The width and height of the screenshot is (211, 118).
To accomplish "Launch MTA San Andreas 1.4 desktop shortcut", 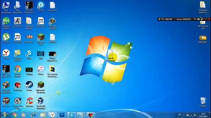I will (29, 7).
